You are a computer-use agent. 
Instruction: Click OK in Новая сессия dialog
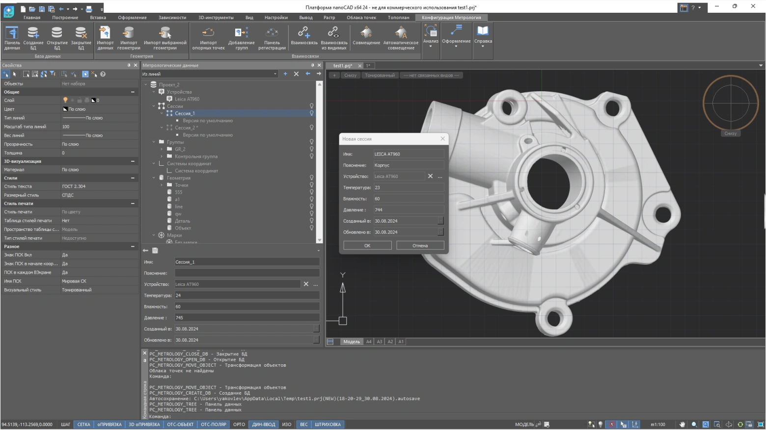(367, 246)
